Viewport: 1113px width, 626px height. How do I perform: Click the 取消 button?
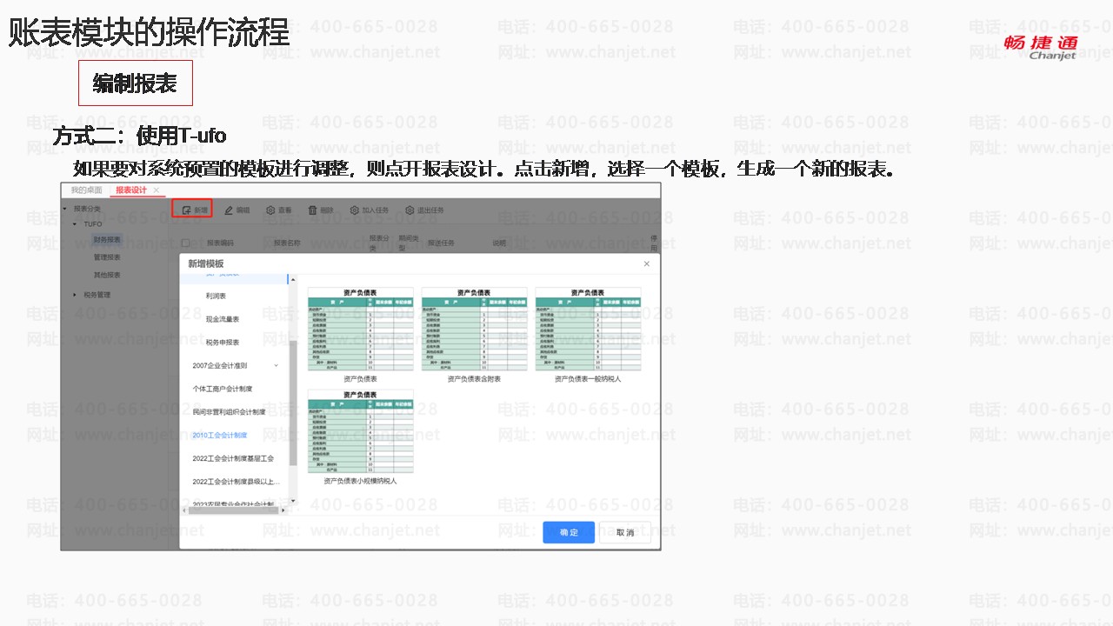(624, 532)
